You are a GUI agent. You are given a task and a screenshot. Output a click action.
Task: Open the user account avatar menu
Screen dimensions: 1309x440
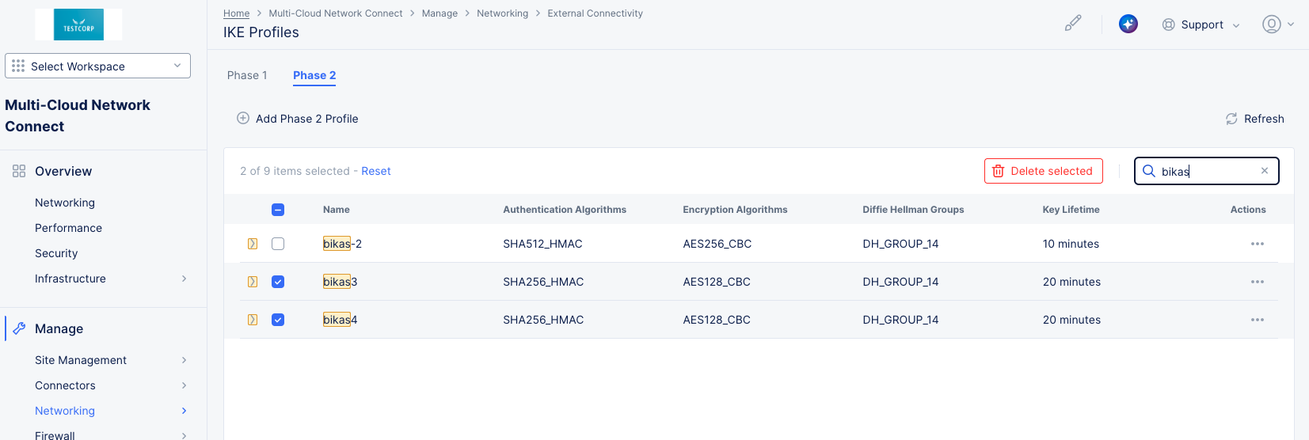(x=1271, y=25)
